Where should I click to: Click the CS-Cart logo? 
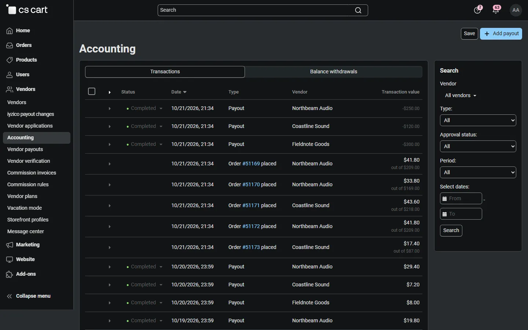[x=27, y=10]
